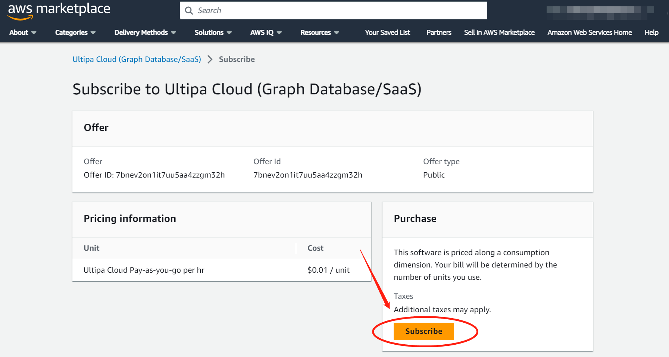This screenshot has width=669, height=357.
Task: Click the Taxes label
Action: (403, 296)
